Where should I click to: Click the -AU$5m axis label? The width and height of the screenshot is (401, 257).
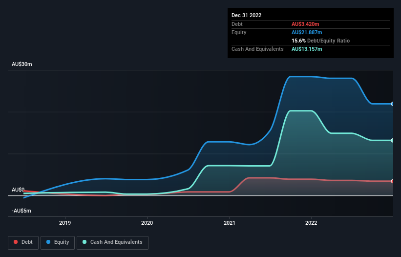(x=21, y=211)
